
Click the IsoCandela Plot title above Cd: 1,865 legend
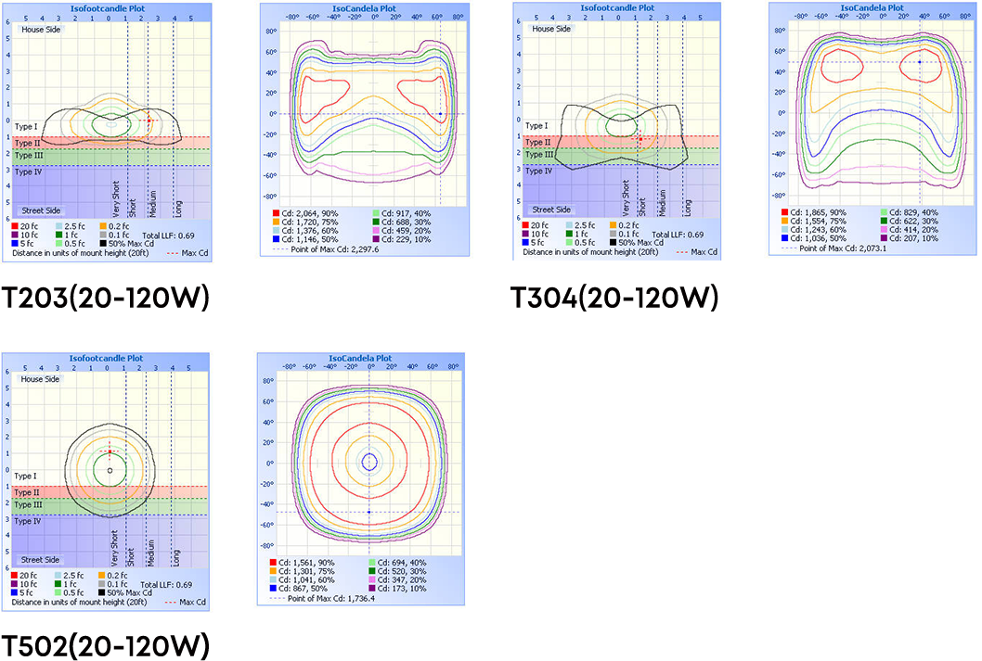click(x=869, y=7)
